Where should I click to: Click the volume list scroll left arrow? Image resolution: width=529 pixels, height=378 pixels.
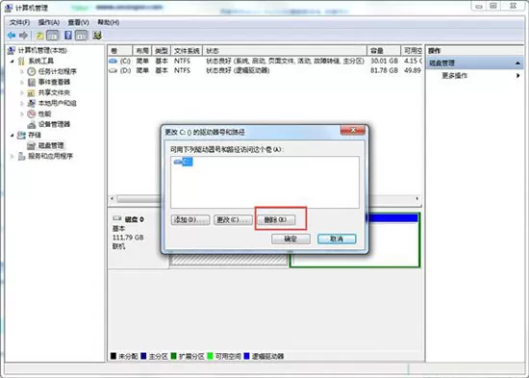112,199
